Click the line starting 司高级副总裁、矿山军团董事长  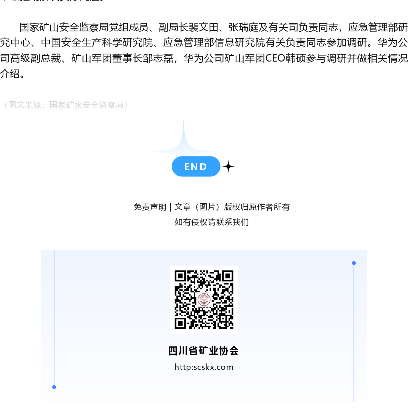click(204, 58)
